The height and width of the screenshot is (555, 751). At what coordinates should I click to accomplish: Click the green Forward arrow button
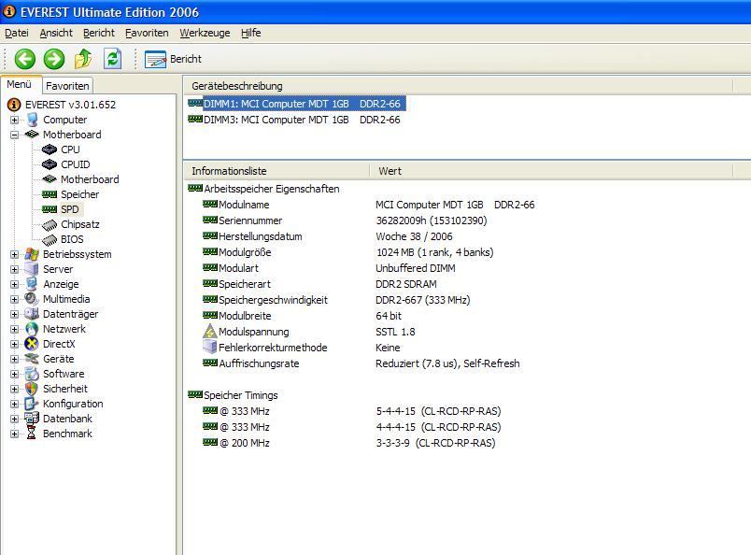54,59
